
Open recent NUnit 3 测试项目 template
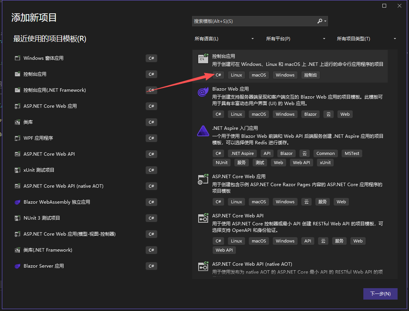86,218
